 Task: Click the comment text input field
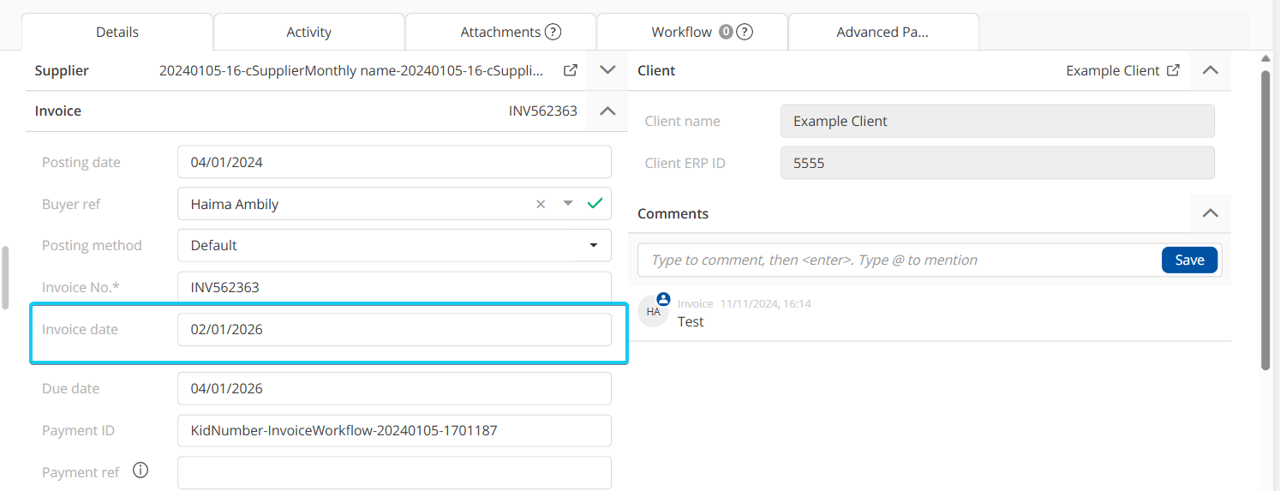[895, 260]
